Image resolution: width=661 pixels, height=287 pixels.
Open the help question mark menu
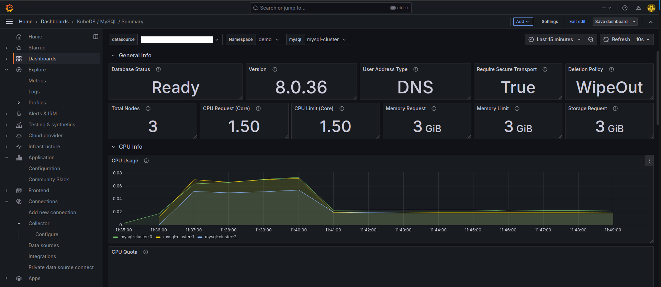625,8
